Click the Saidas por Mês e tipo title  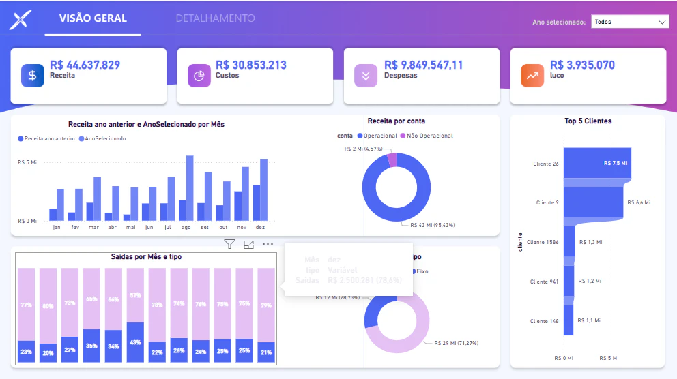(146, 256)
